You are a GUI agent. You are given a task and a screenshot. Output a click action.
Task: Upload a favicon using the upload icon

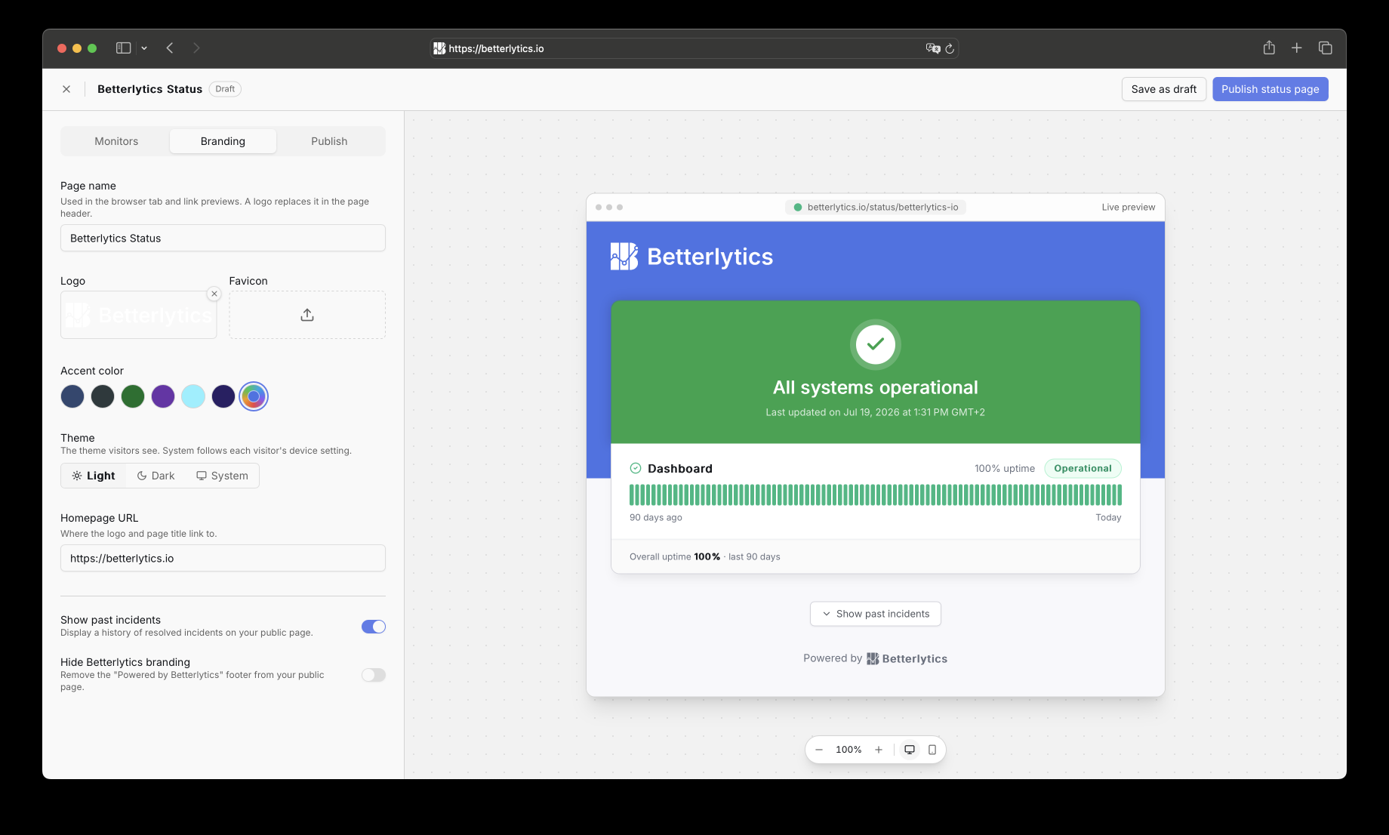[x=307, y=315]
